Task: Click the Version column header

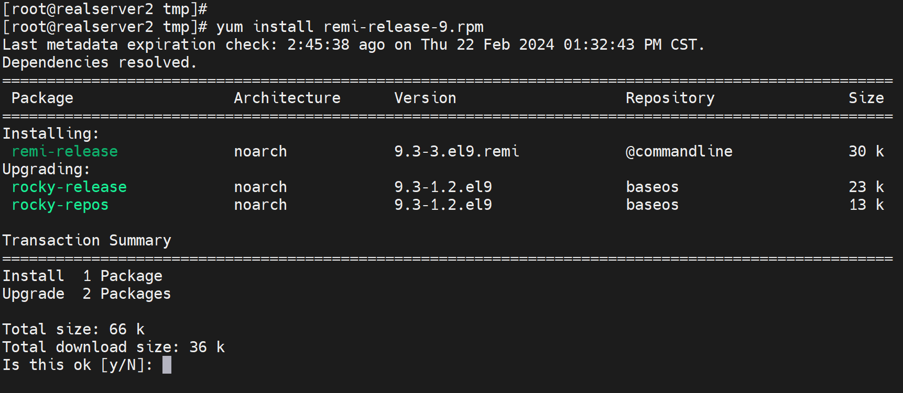Action: pyautogui.click(x=425, y=98)
